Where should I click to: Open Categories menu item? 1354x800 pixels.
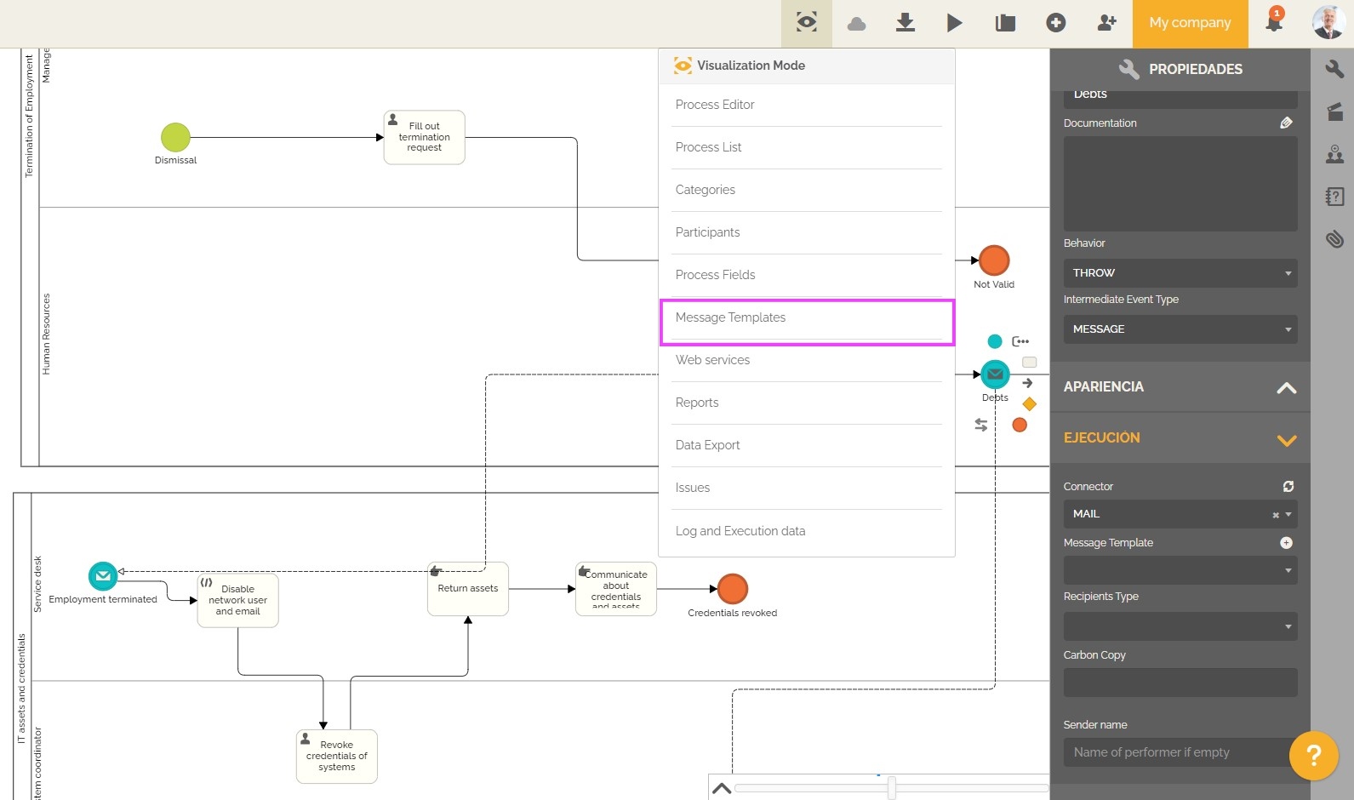click(x=807, y=190)
